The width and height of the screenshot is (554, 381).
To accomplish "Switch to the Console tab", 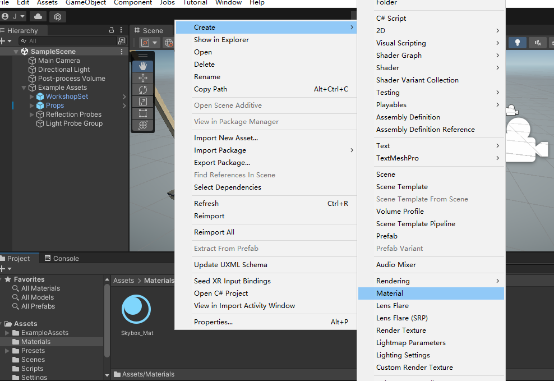I will [x=62, y=258].
